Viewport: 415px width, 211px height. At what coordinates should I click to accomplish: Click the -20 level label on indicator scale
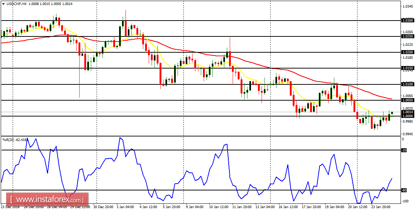tap(404, 150)
